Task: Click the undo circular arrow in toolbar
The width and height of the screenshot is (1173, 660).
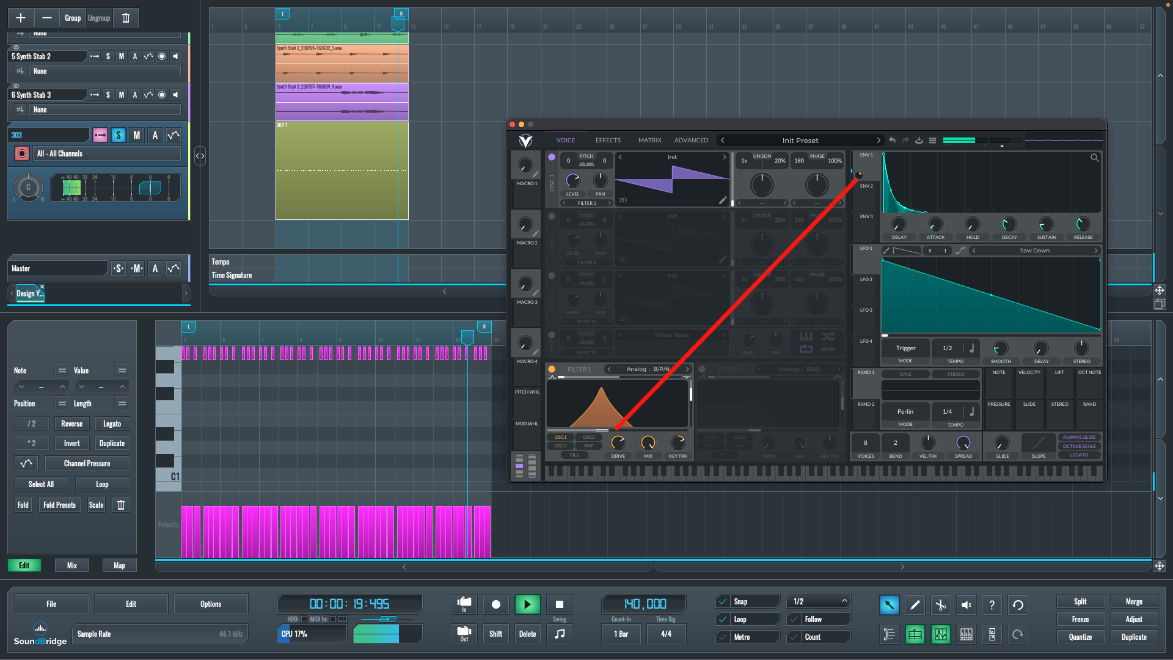Action: [1018, 605]
